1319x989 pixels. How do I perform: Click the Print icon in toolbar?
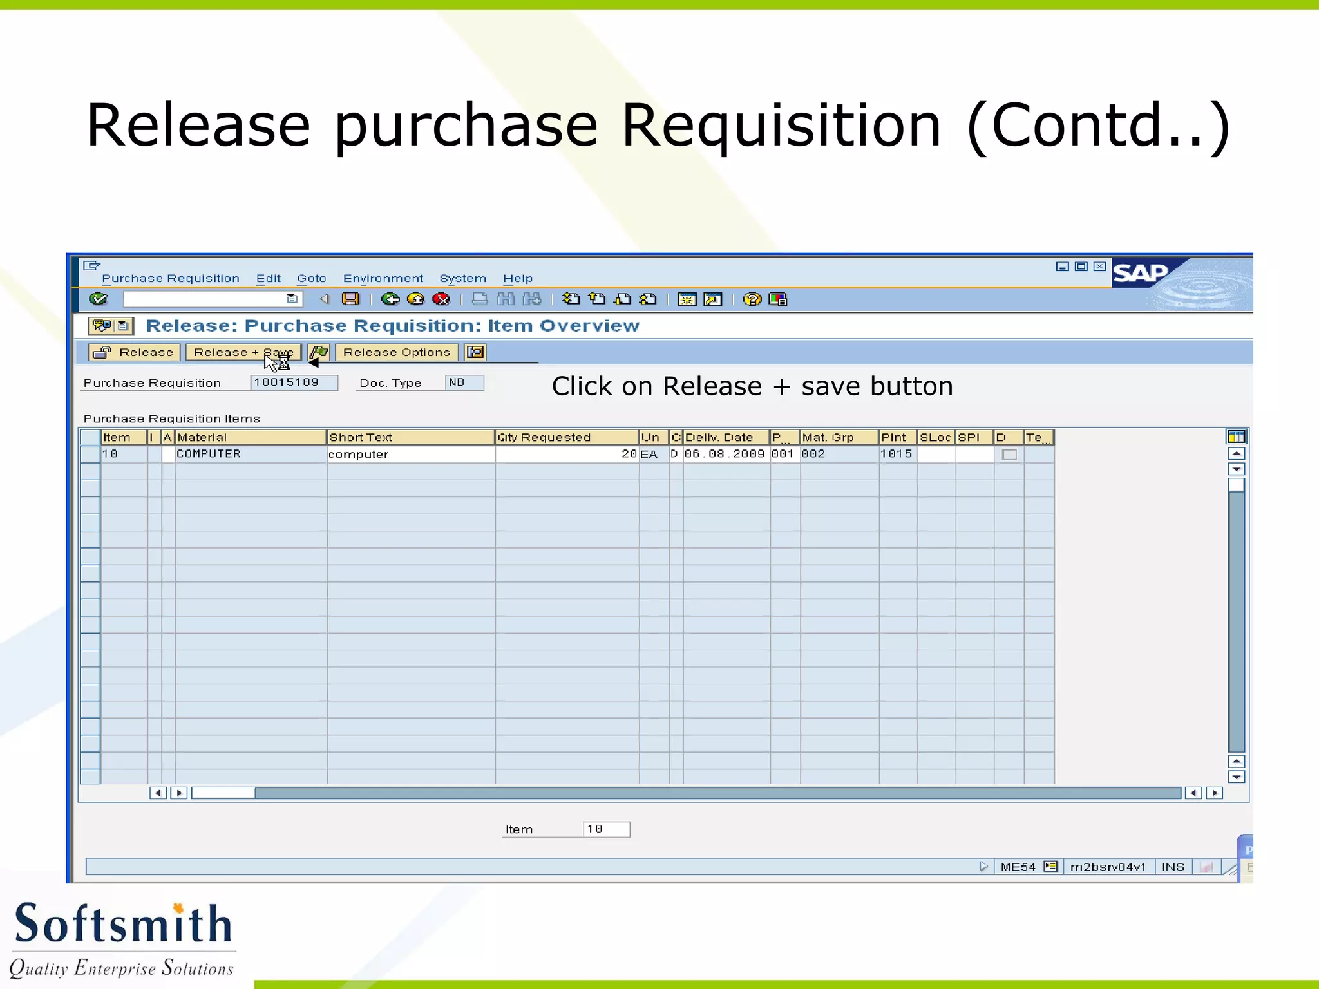[x=480, y=299]
